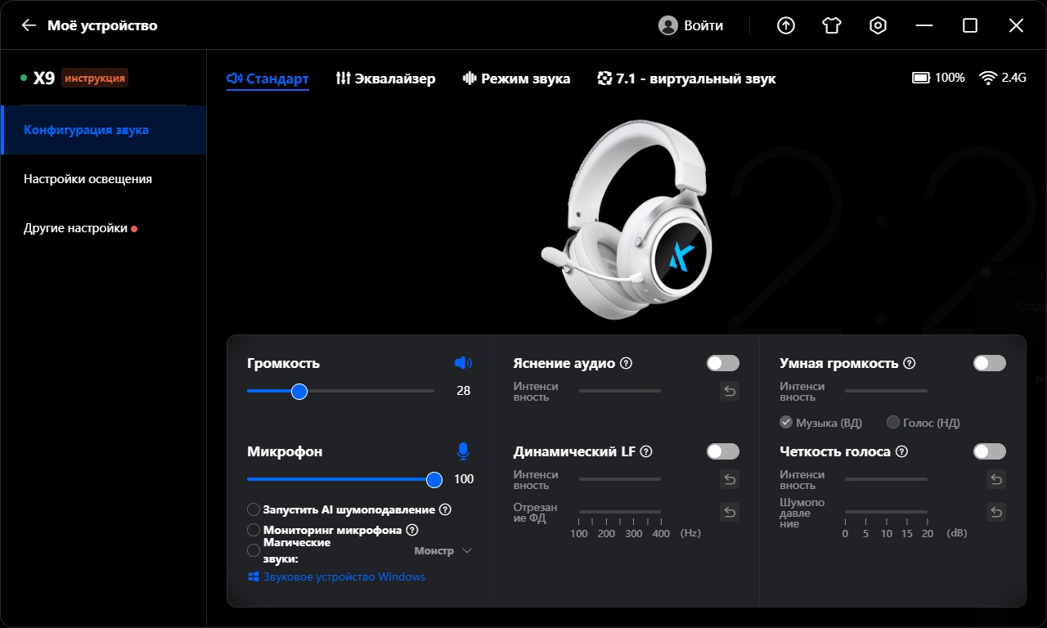Mute the volume speaker icon
The image size is (1047, 628).
464,363
